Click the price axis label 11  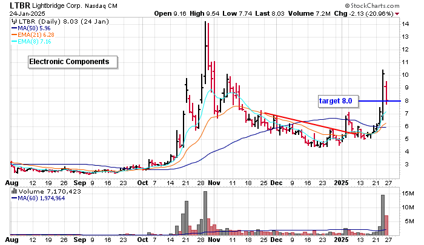pyautogui.click(x=405, y=62)
